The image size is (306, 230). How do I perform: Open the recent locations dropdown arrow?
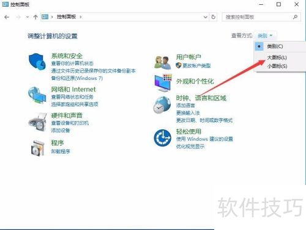click(x=28, y=17)
